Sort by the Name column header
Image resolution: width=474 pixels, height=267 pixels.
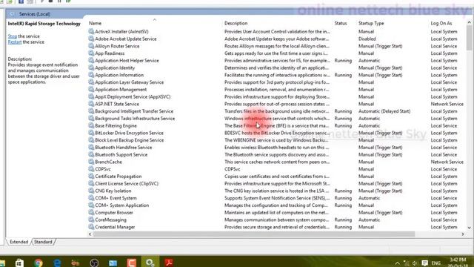pyautogui.click(x=95, y=23)
